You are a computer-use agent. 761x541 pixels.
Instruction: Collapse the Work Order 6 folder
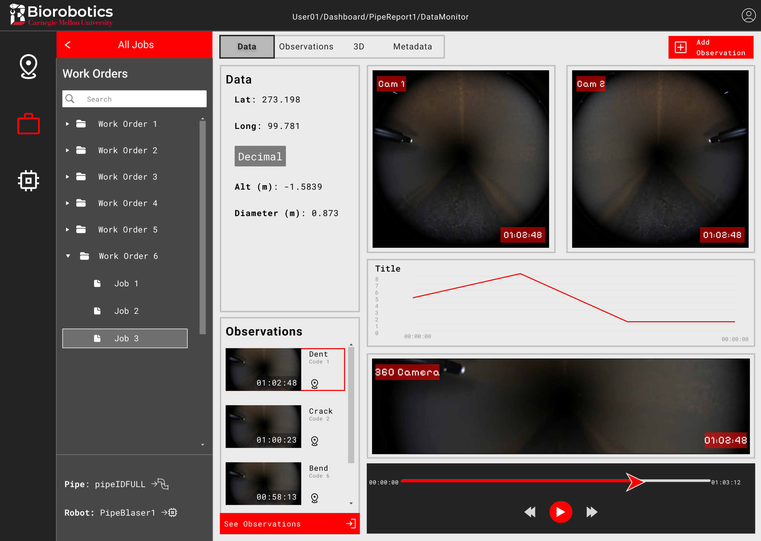[x=68, y=256]
